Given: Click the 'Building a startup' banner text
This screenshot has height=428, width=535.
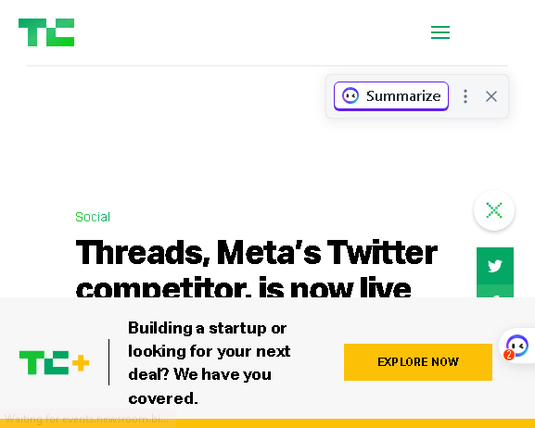Looking at the screenshot, I should (210, 362).
